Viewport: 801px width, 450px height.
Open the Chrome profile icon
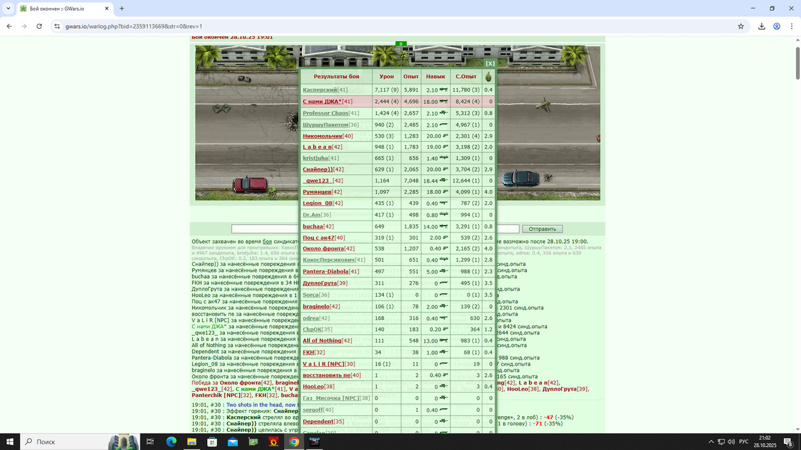tap(777, 26)
